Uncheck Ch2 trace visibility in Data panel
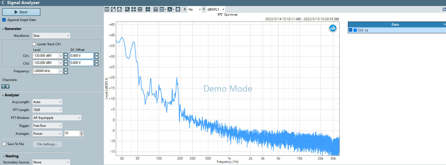Screen dimensions: 446x165 click(350, 30)
